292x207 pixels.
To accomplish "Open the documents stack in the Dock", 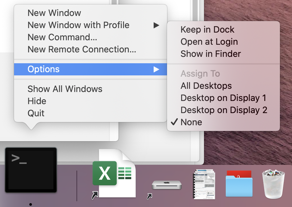I will tap(204, 184).
